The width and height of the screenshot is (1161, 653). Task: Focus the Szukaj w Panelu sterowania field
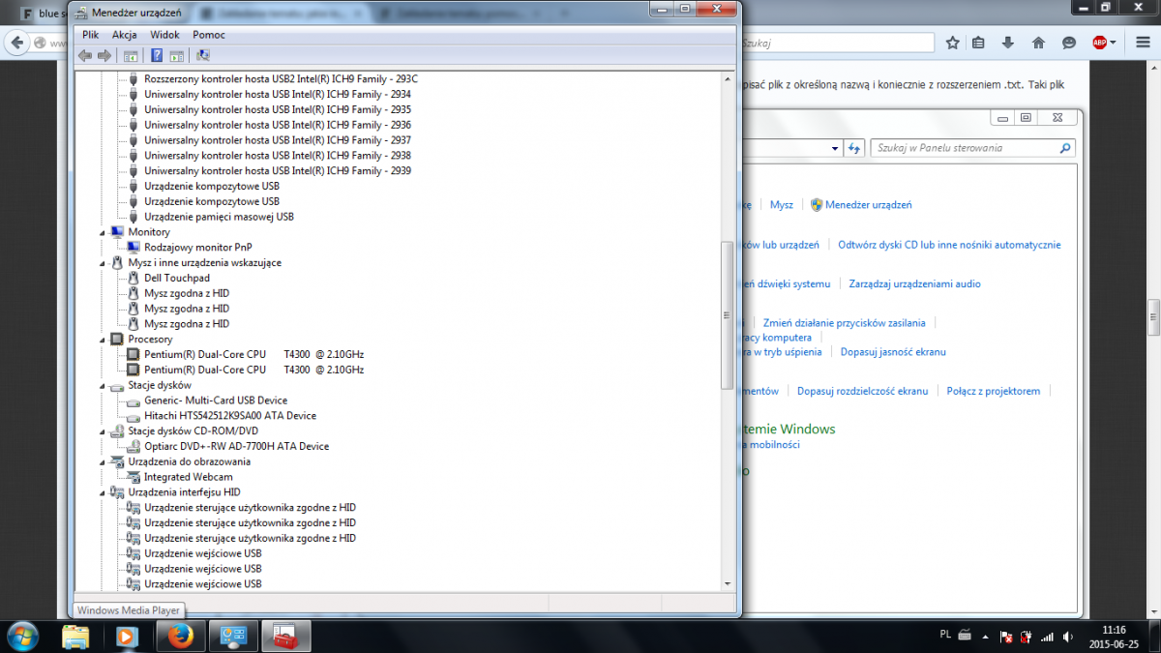[x=973, y=148]
